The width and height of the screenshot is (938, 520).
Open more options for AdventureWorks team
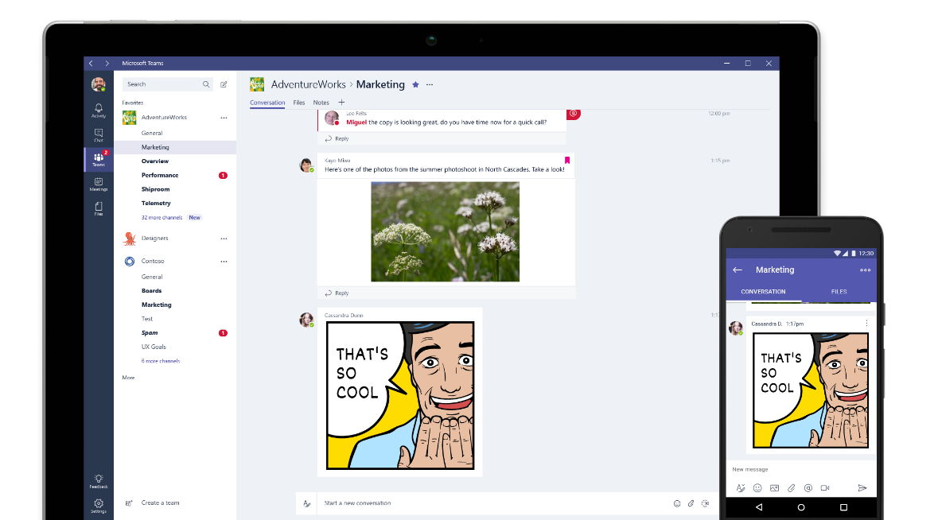(x=224, y=118)
